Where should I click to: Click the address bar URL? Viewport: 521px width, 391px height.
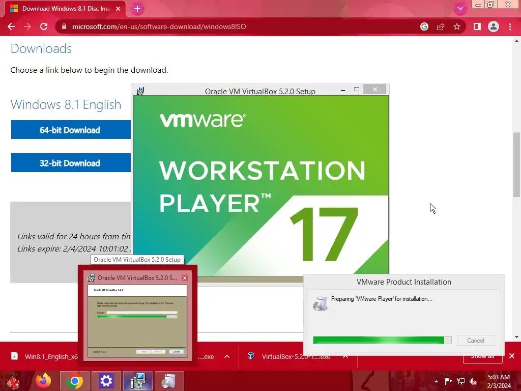(159, 26)
